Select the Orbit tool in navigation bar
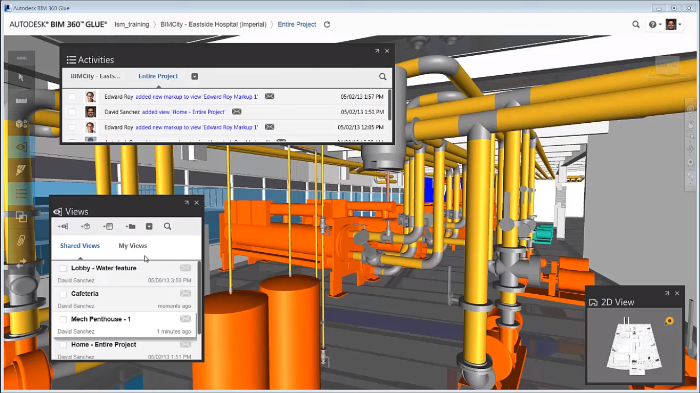This screenshot has height=393, width=700. 690,149
